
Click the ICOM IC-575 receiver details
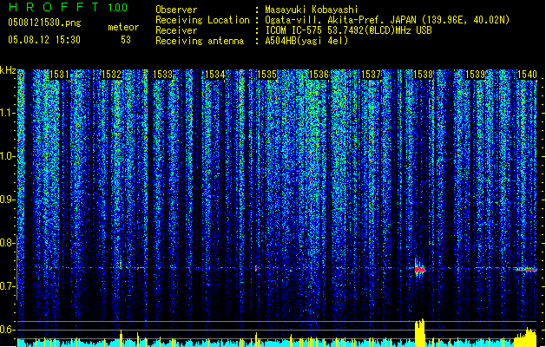(x=348, y=30)
